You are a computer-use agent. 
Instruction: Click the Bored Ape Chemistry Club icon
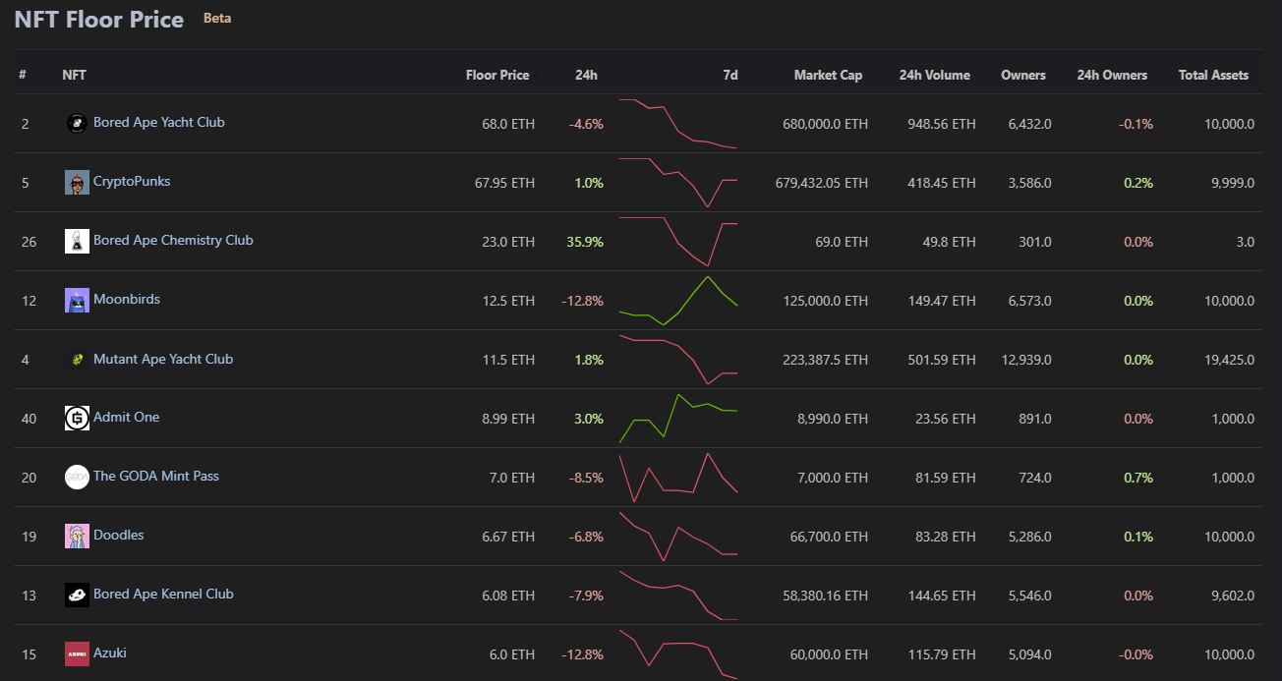tap(77, 241)
